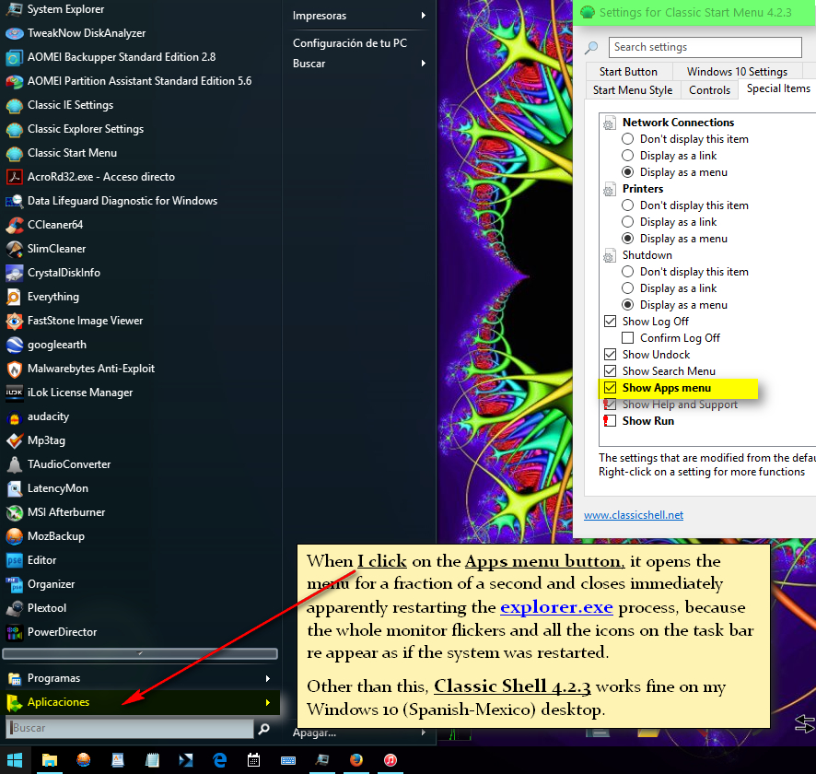
Task: Click the Windows Start button on taskbar
Action: [x=15, y=760]
